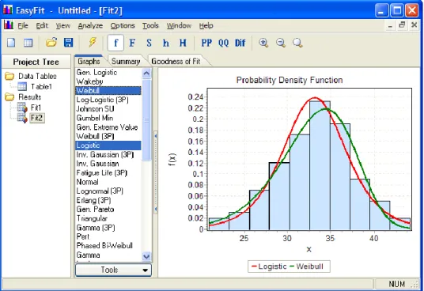Viewport: 424px width, 291px height.
Task: Open the Options menu
Action: [x=123, y=25]
